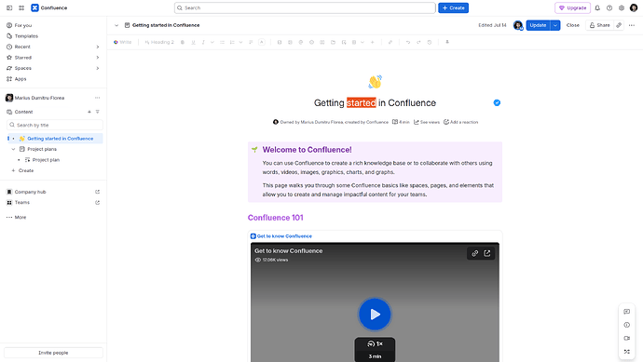The width and height of the screenshot is (643, 362).
Task: Redo the last edit
Action: (418, 42)
